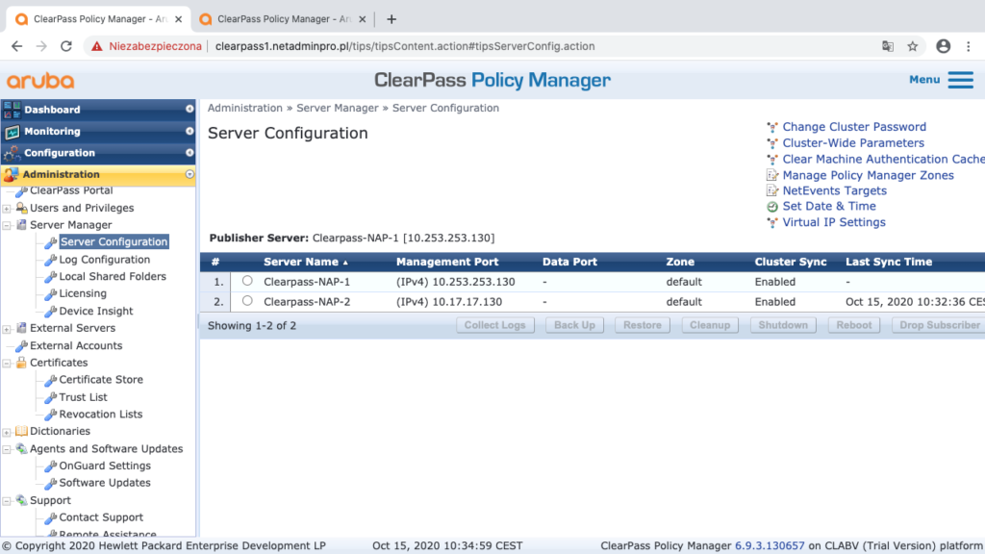Open the browser three-dot menu
The width and height of the screenshot is (985, 554).
point(969,46)
